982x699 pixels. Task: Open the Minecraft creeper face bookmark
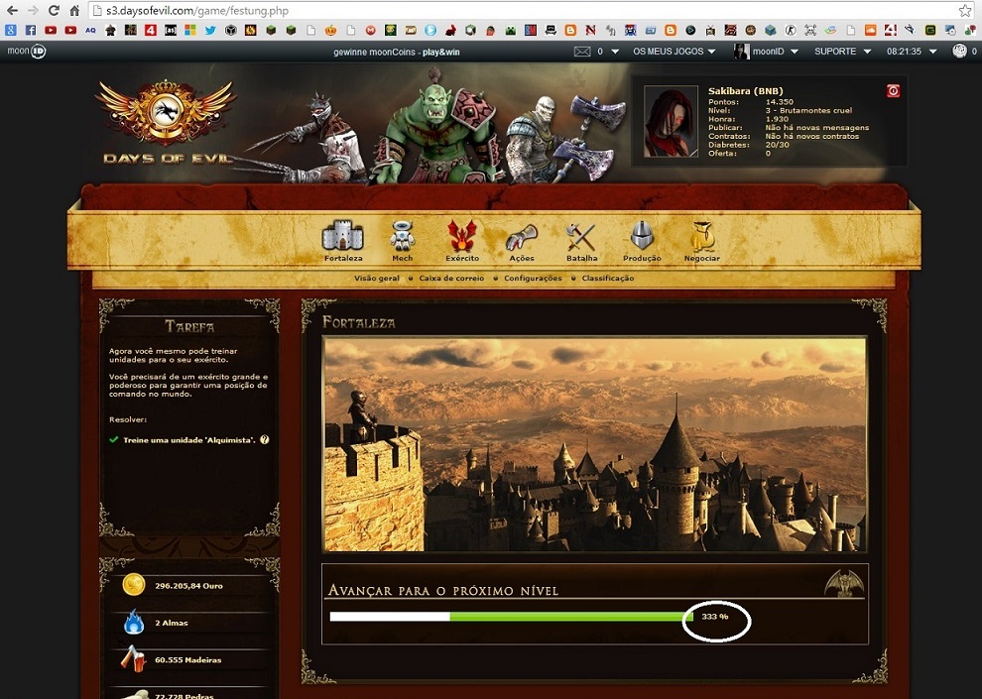[x=511, y=30]
